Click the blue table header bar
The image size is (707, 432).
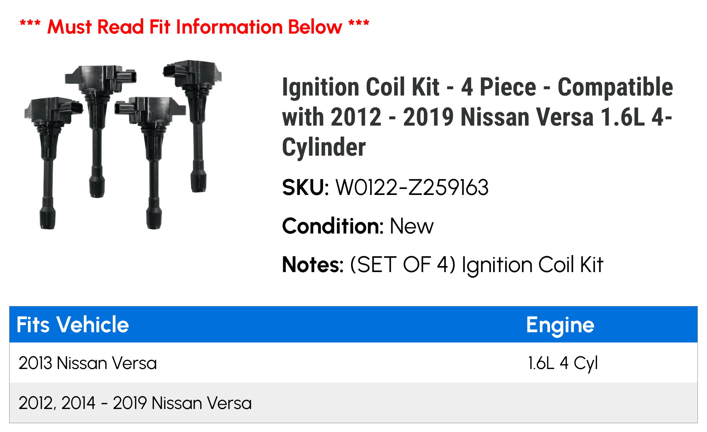pos(353,324)
